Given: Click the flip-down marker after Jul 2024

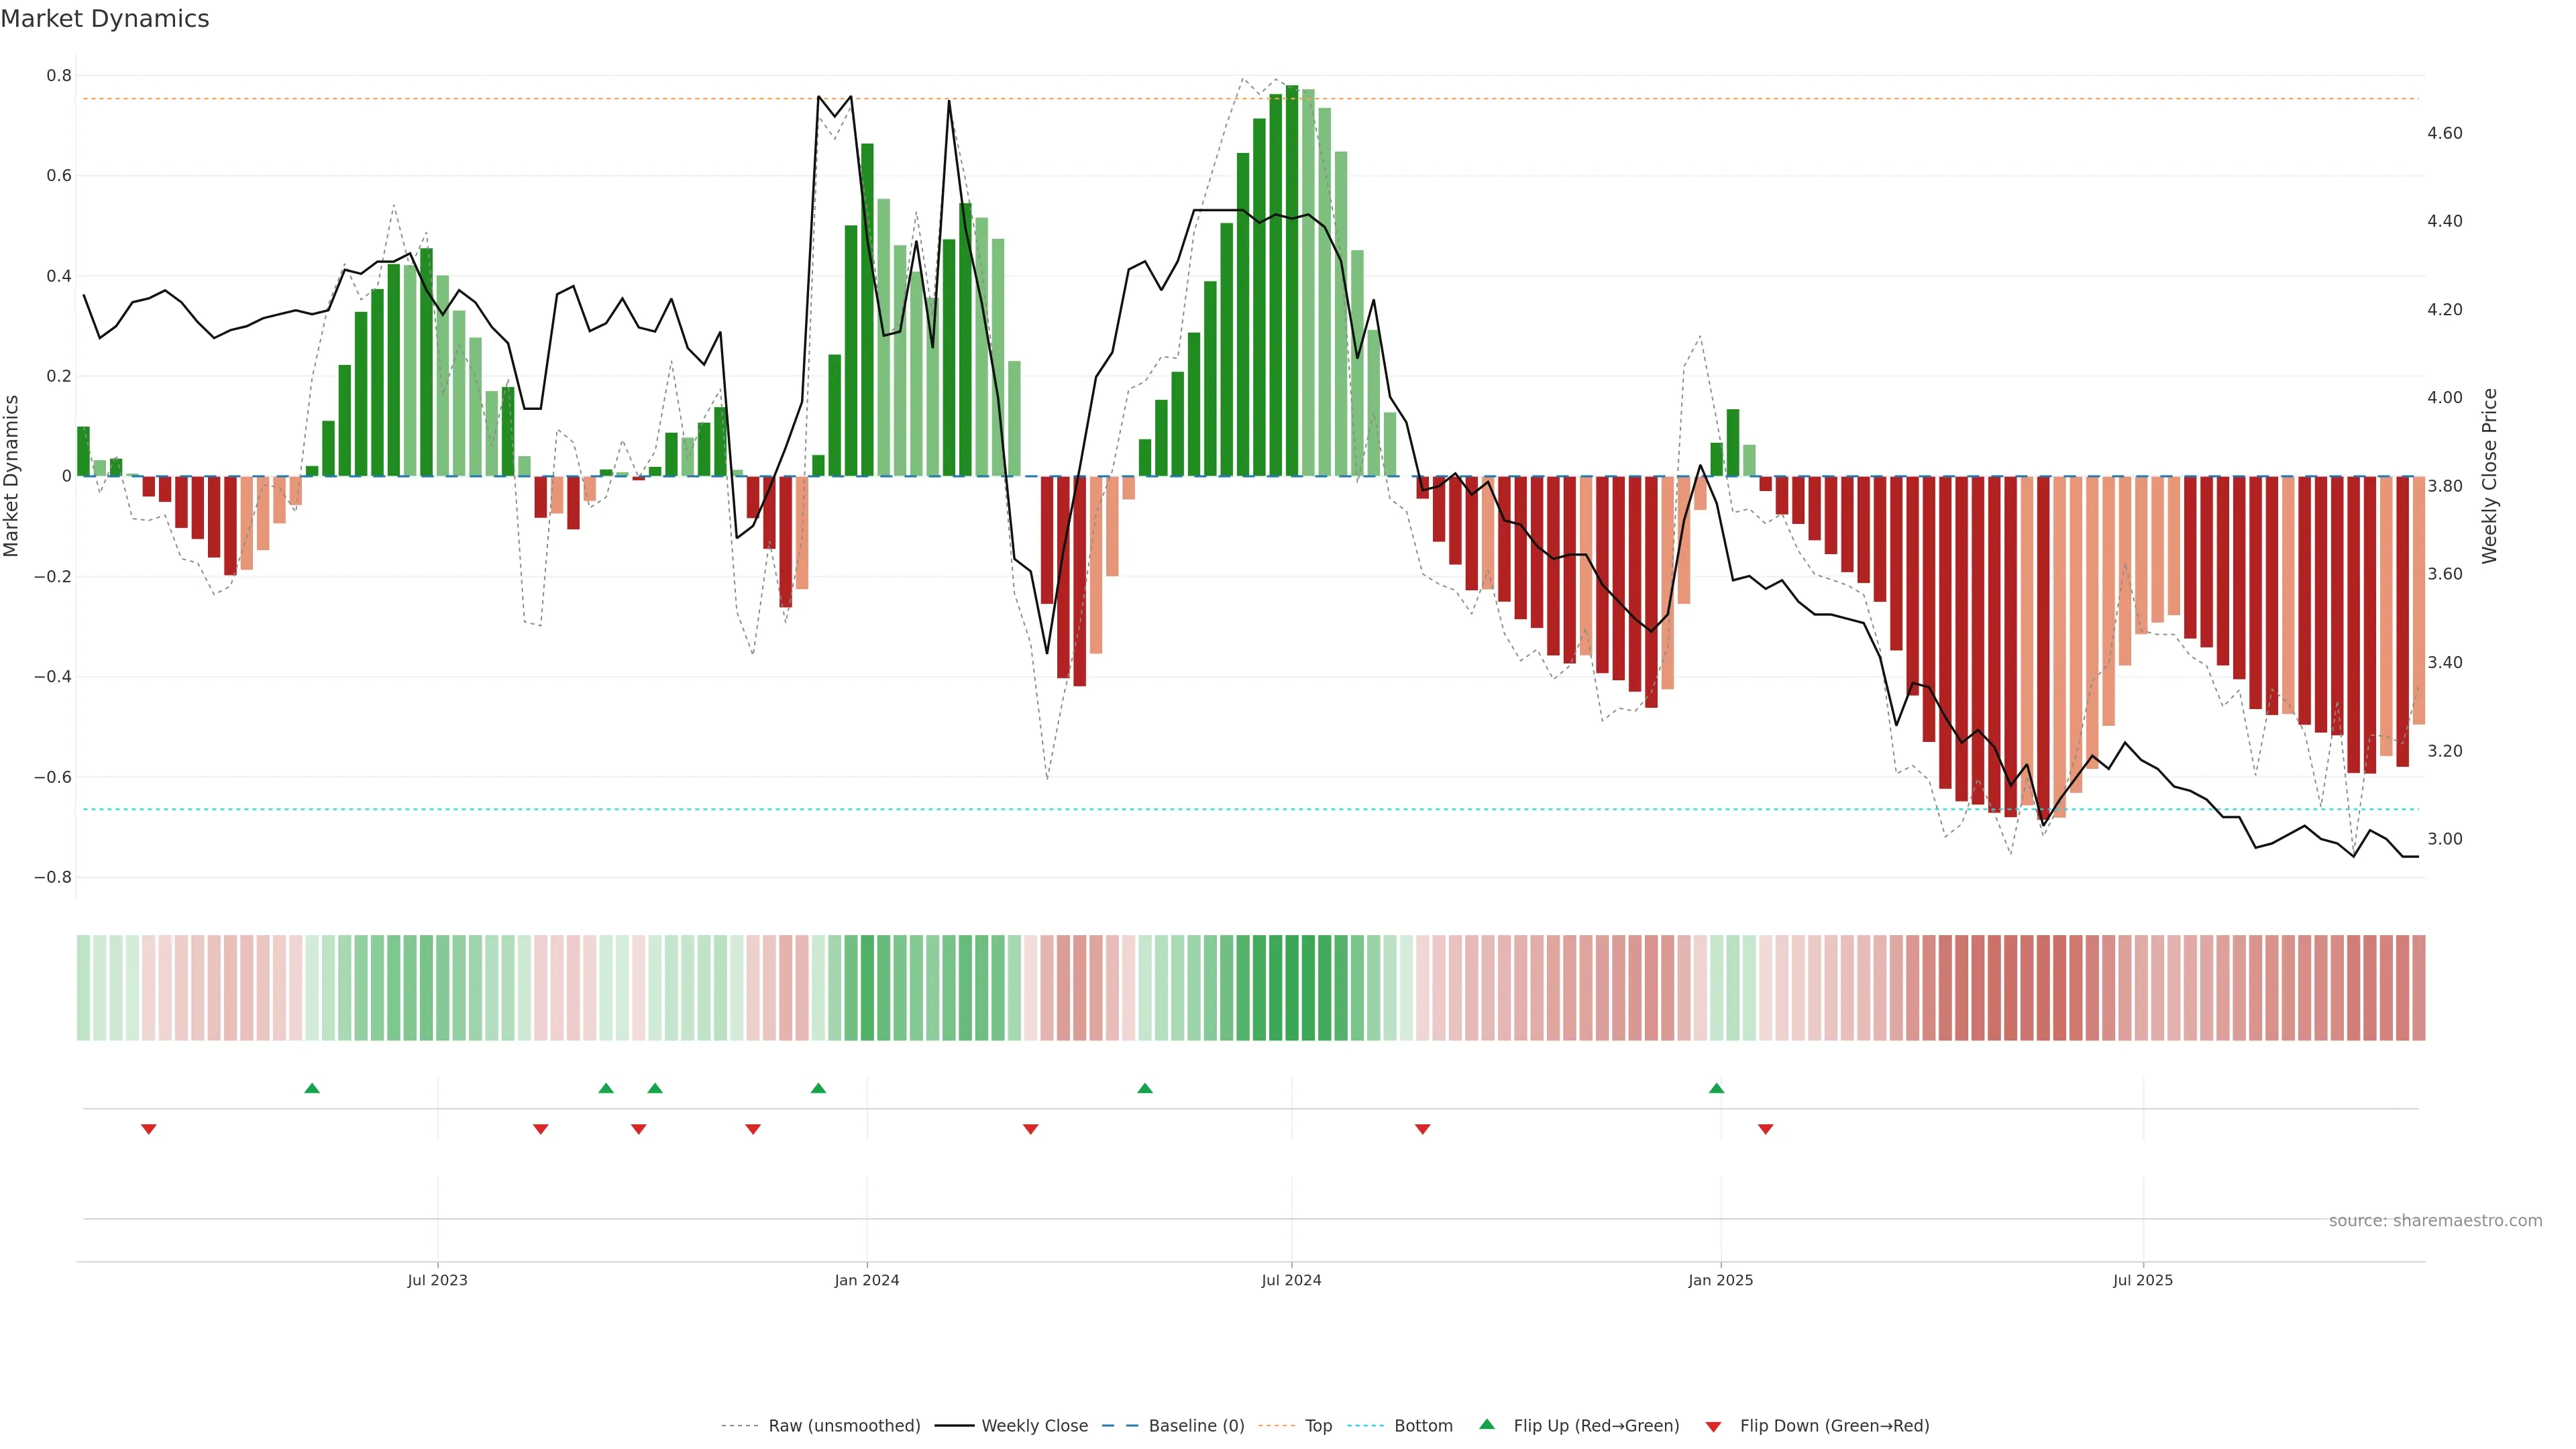Looking at the screenshot, I should click(x=1422, y=1129).
